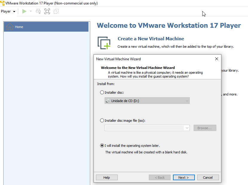Click Send Ctrl+Alt+Del toolbar icon
The height and width of the screenshot is (185, 248).
point(38,11)
